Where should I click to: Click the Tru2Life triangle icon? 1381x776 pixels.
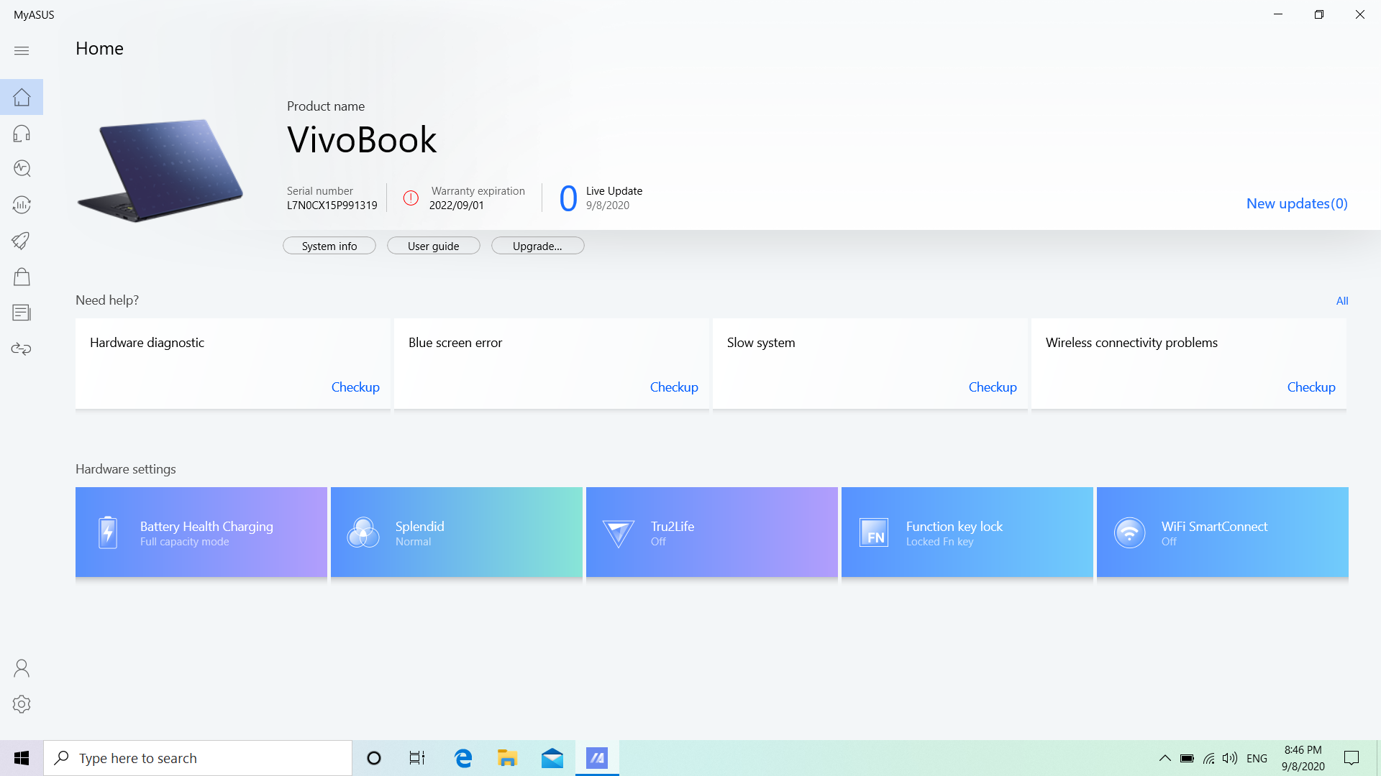(619, 533)
